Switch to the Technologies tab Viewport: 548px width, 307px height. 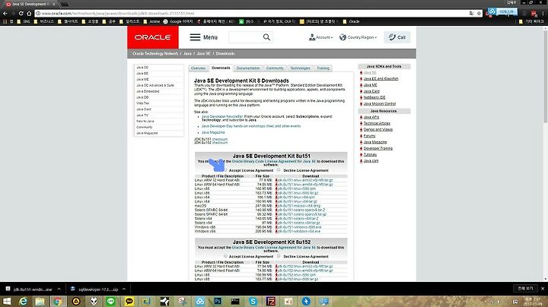coord(300,68)
